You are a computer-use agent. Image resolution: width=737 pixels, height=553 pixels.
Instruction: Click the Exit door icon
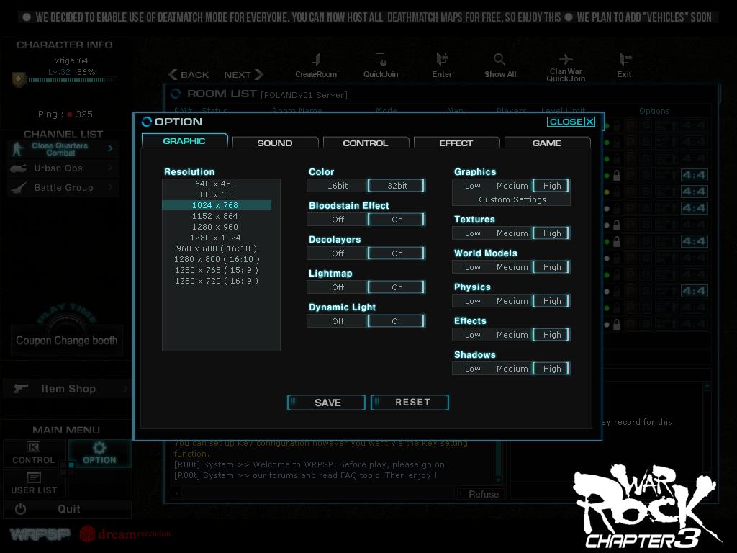tap(625, 59)
